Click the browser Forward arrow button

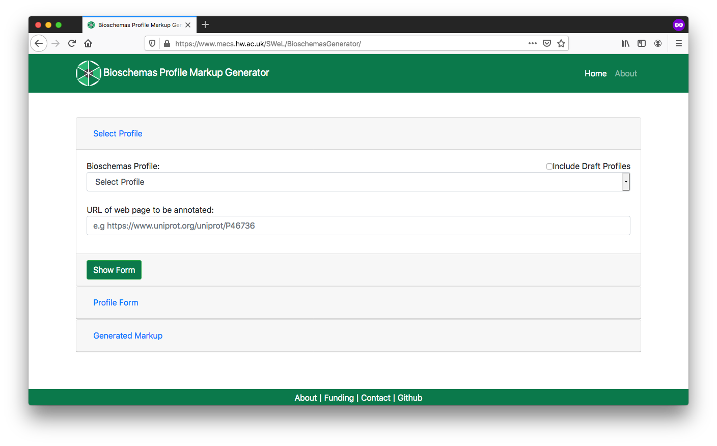click(56, 43)
